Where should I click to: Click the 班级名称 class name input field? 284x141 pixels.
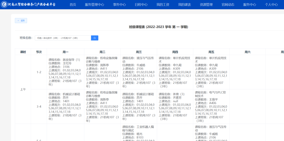pyautogui.click(x=63, y=38)
